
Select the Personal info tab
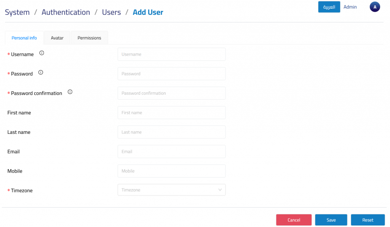(x=24, y=38)
